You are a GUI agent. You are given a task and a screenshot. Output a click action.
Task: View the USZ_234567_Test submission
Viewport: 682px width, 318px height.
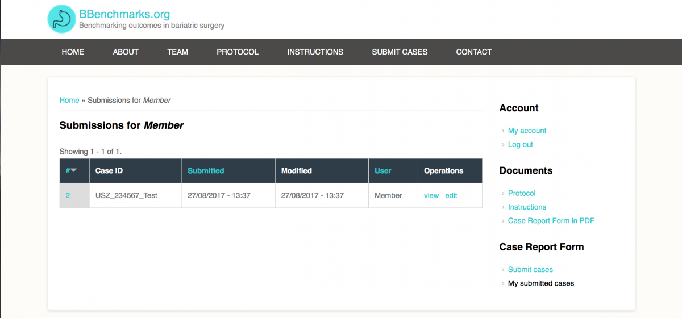tap(431, 195)
